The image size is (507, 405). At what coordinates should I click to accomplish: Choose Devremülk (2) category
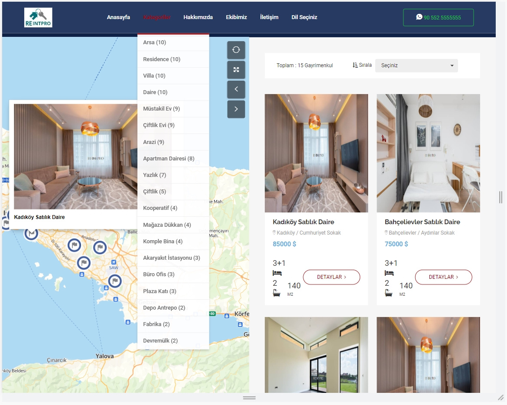point(173,341)
